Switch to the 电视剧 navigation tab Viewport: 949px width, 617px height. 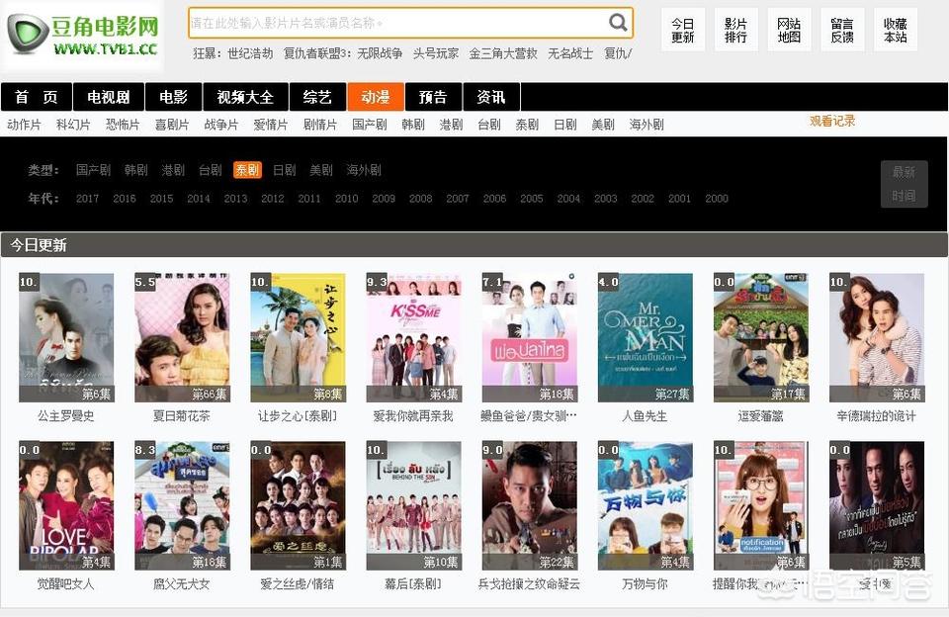pyautogui.click(x=109, y=97)
